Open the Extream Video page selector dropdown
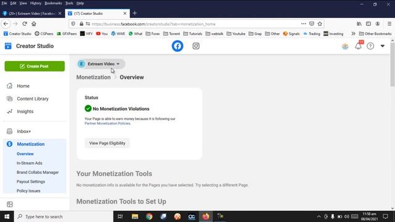Viewport: 395px width, 222px height. 101,64
